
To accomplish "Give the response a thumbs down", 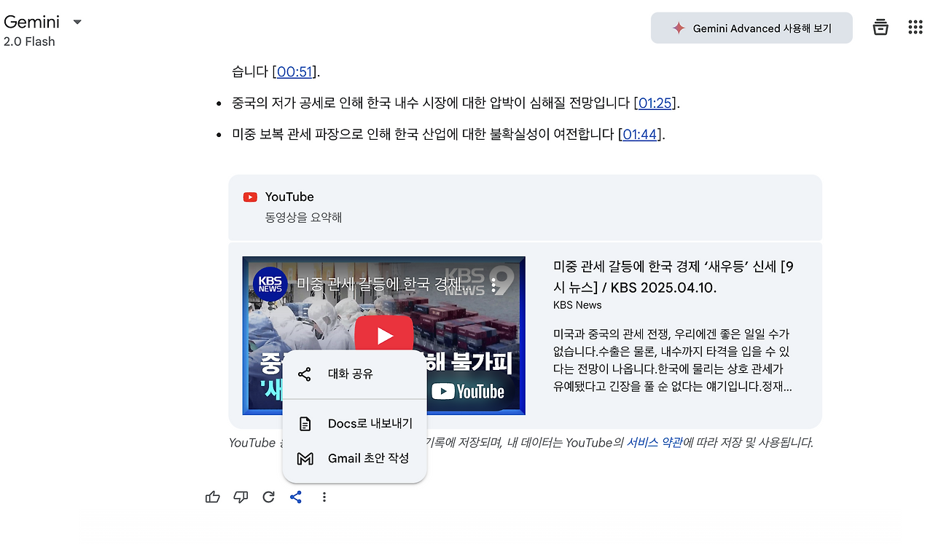I will 241,497.
